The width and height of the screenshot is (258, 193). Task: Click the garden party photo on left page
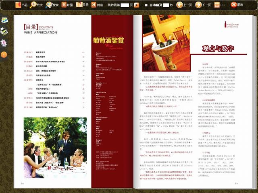pos(55,148)
